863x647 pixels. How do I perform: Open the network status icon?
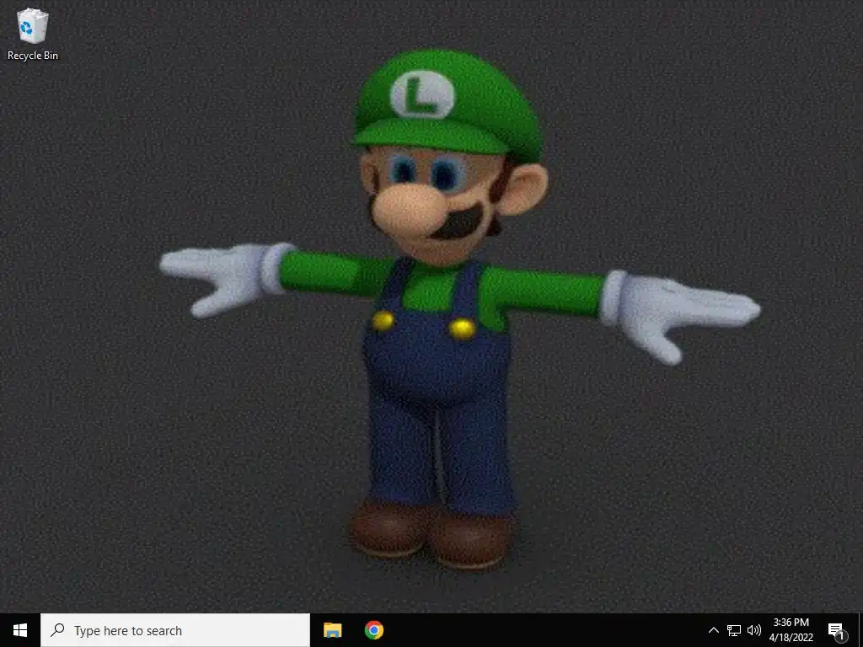[734, 630]
